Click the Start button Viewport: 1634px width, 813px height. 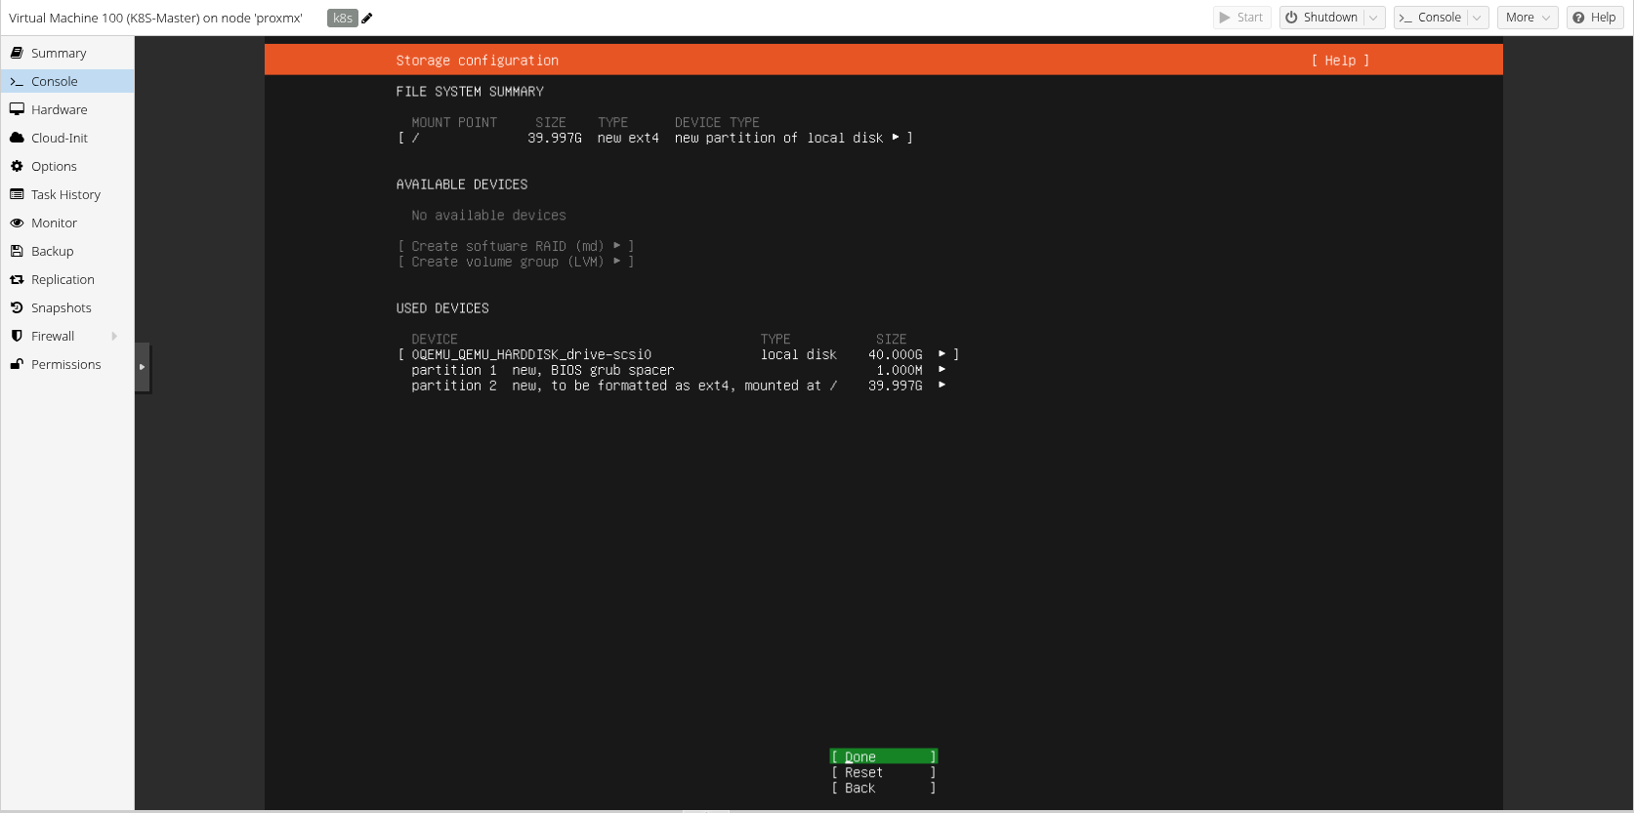coord(1241,18)
